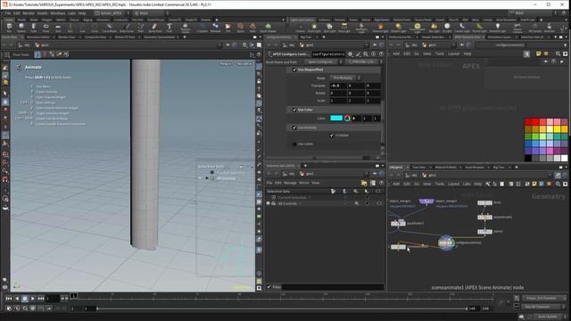Click the gear icon in APEX Configure Controls header
Image resolution: width=571 pixels, height=321 pixels.
tap(351, 53)
